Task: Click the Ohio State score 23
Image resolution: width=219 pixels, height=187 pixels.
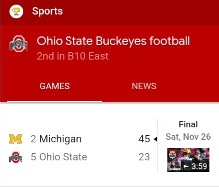Action: [x=144, y=157]
